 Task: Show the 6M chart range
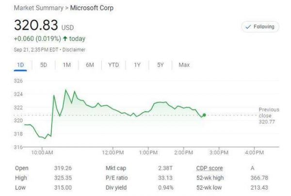(90, 65)
